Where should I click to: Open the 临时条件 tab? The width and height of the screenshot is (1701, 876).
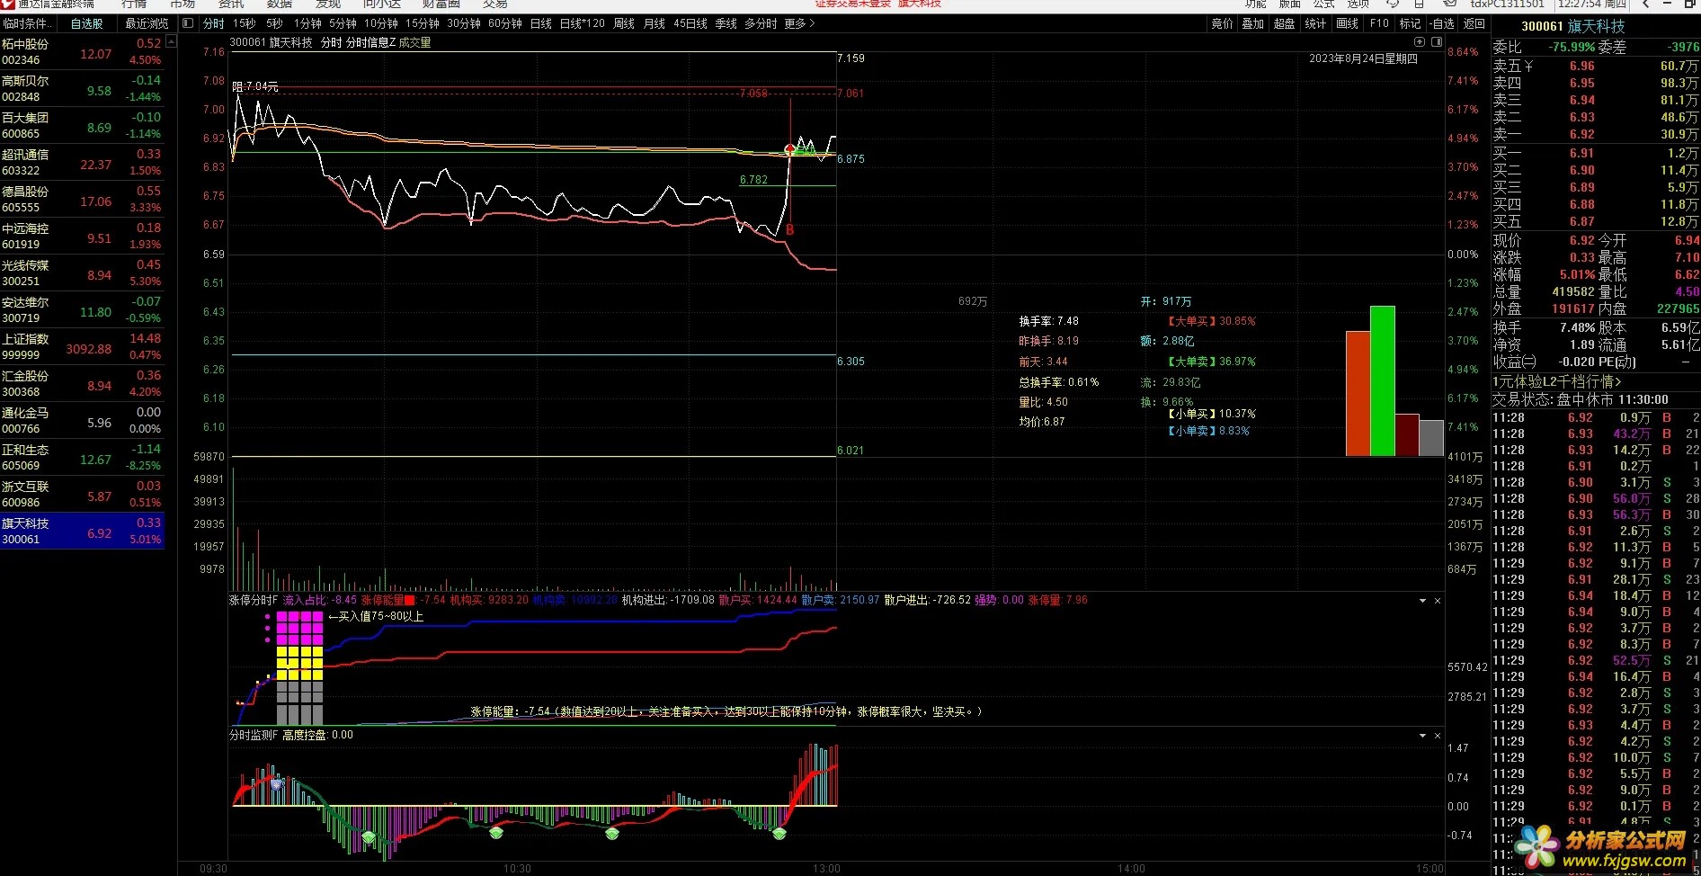28,23
